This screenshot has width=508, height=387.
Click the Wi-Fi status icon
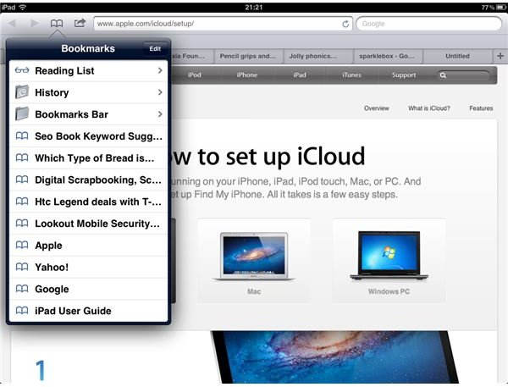coord(22,7)
